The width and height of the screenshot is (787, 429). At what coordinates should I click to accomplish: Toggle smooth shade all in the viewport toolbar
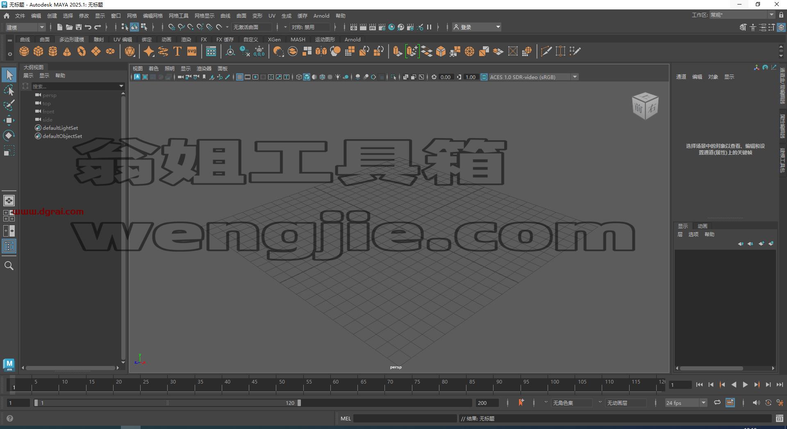coord(307,77)
